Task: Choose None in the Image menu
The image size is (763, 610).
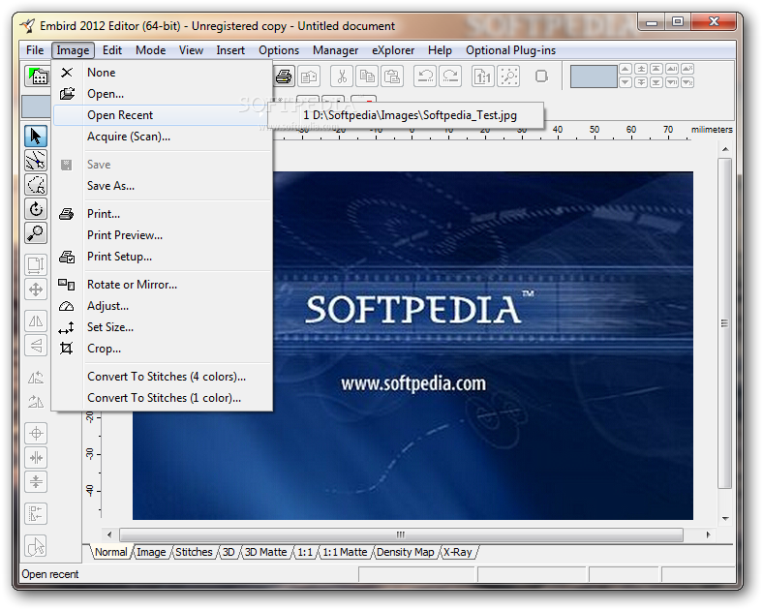Action: click(162, 73)
